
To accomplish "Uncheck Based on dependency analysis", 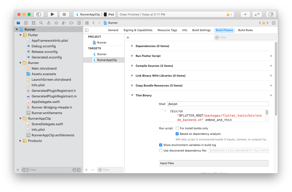I will click(177, 134).
